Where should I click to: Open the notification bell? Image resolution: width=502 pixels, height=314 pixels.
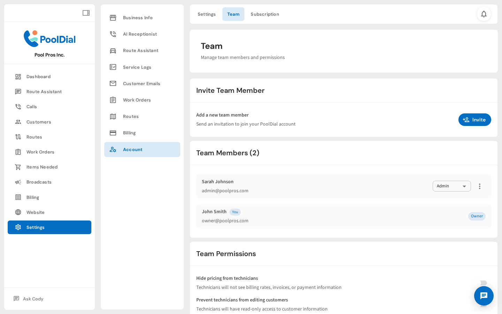pos(484,14)
